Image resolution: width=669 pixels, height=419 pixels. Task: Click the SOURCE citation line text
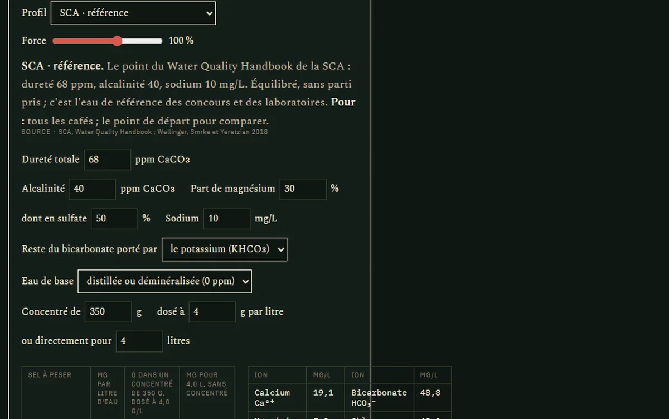144,132
